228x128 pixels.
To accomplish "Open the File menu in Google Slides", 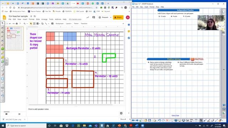I will point(10,19).
